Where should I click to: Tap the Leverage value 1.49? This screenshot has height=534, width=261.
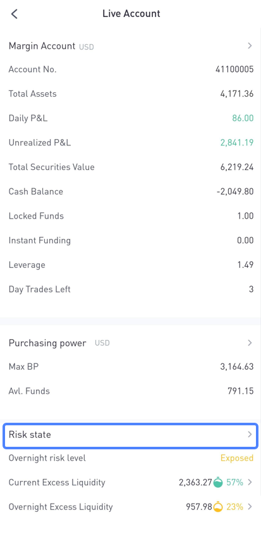coord(245,265)
